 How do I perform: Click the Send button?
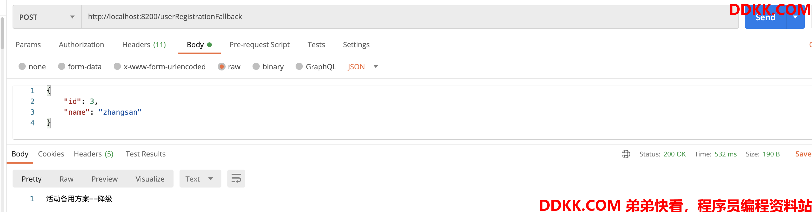pos(765,17)
